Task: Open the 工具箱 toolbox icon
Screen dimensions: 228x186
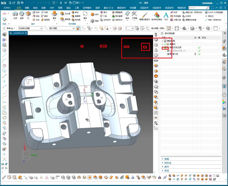Action: (134, 14)
